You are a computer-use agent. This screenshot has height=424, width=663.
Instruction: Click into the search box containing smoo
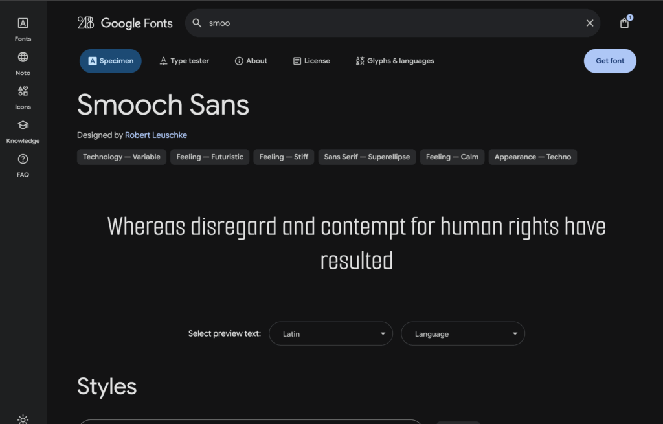coord(392,23)
